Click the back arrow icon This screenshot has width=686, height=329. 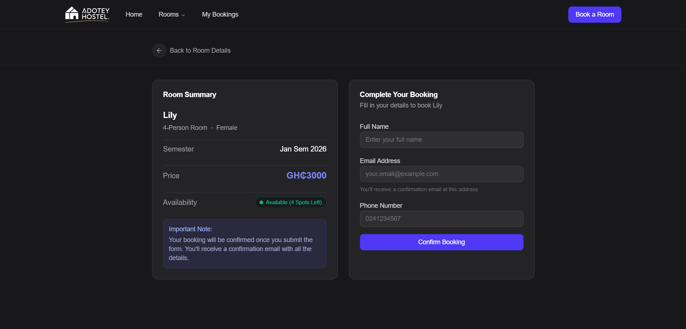(x=159, y=51)
